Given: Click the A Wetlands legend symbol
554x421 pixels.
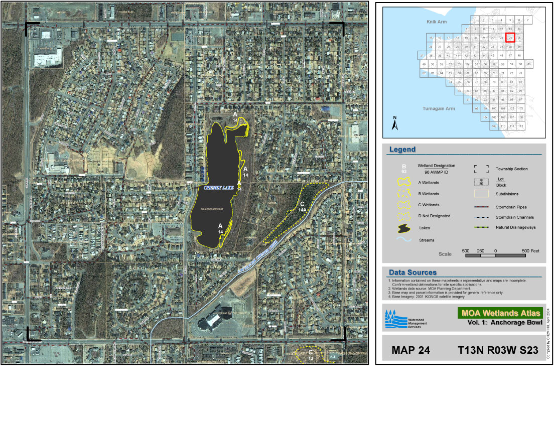Looking at the screenshot, I should coord(404,183).
